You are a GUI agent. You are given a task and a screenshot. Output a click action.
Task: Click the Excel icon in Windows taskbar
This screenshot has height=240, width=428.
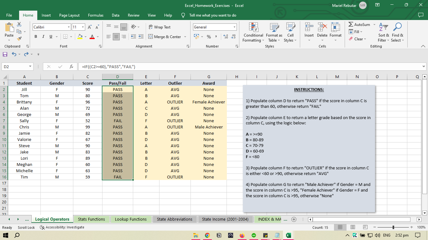click(288, 235)
